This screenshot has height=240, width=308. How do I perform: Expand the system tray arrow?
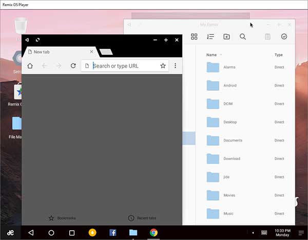(253, 233)
